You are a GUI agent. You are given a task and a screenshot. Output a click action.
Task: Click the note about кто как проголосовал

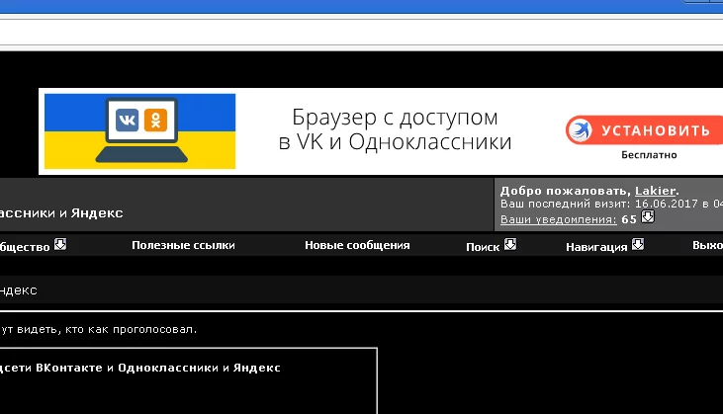(x=98, y=329)
